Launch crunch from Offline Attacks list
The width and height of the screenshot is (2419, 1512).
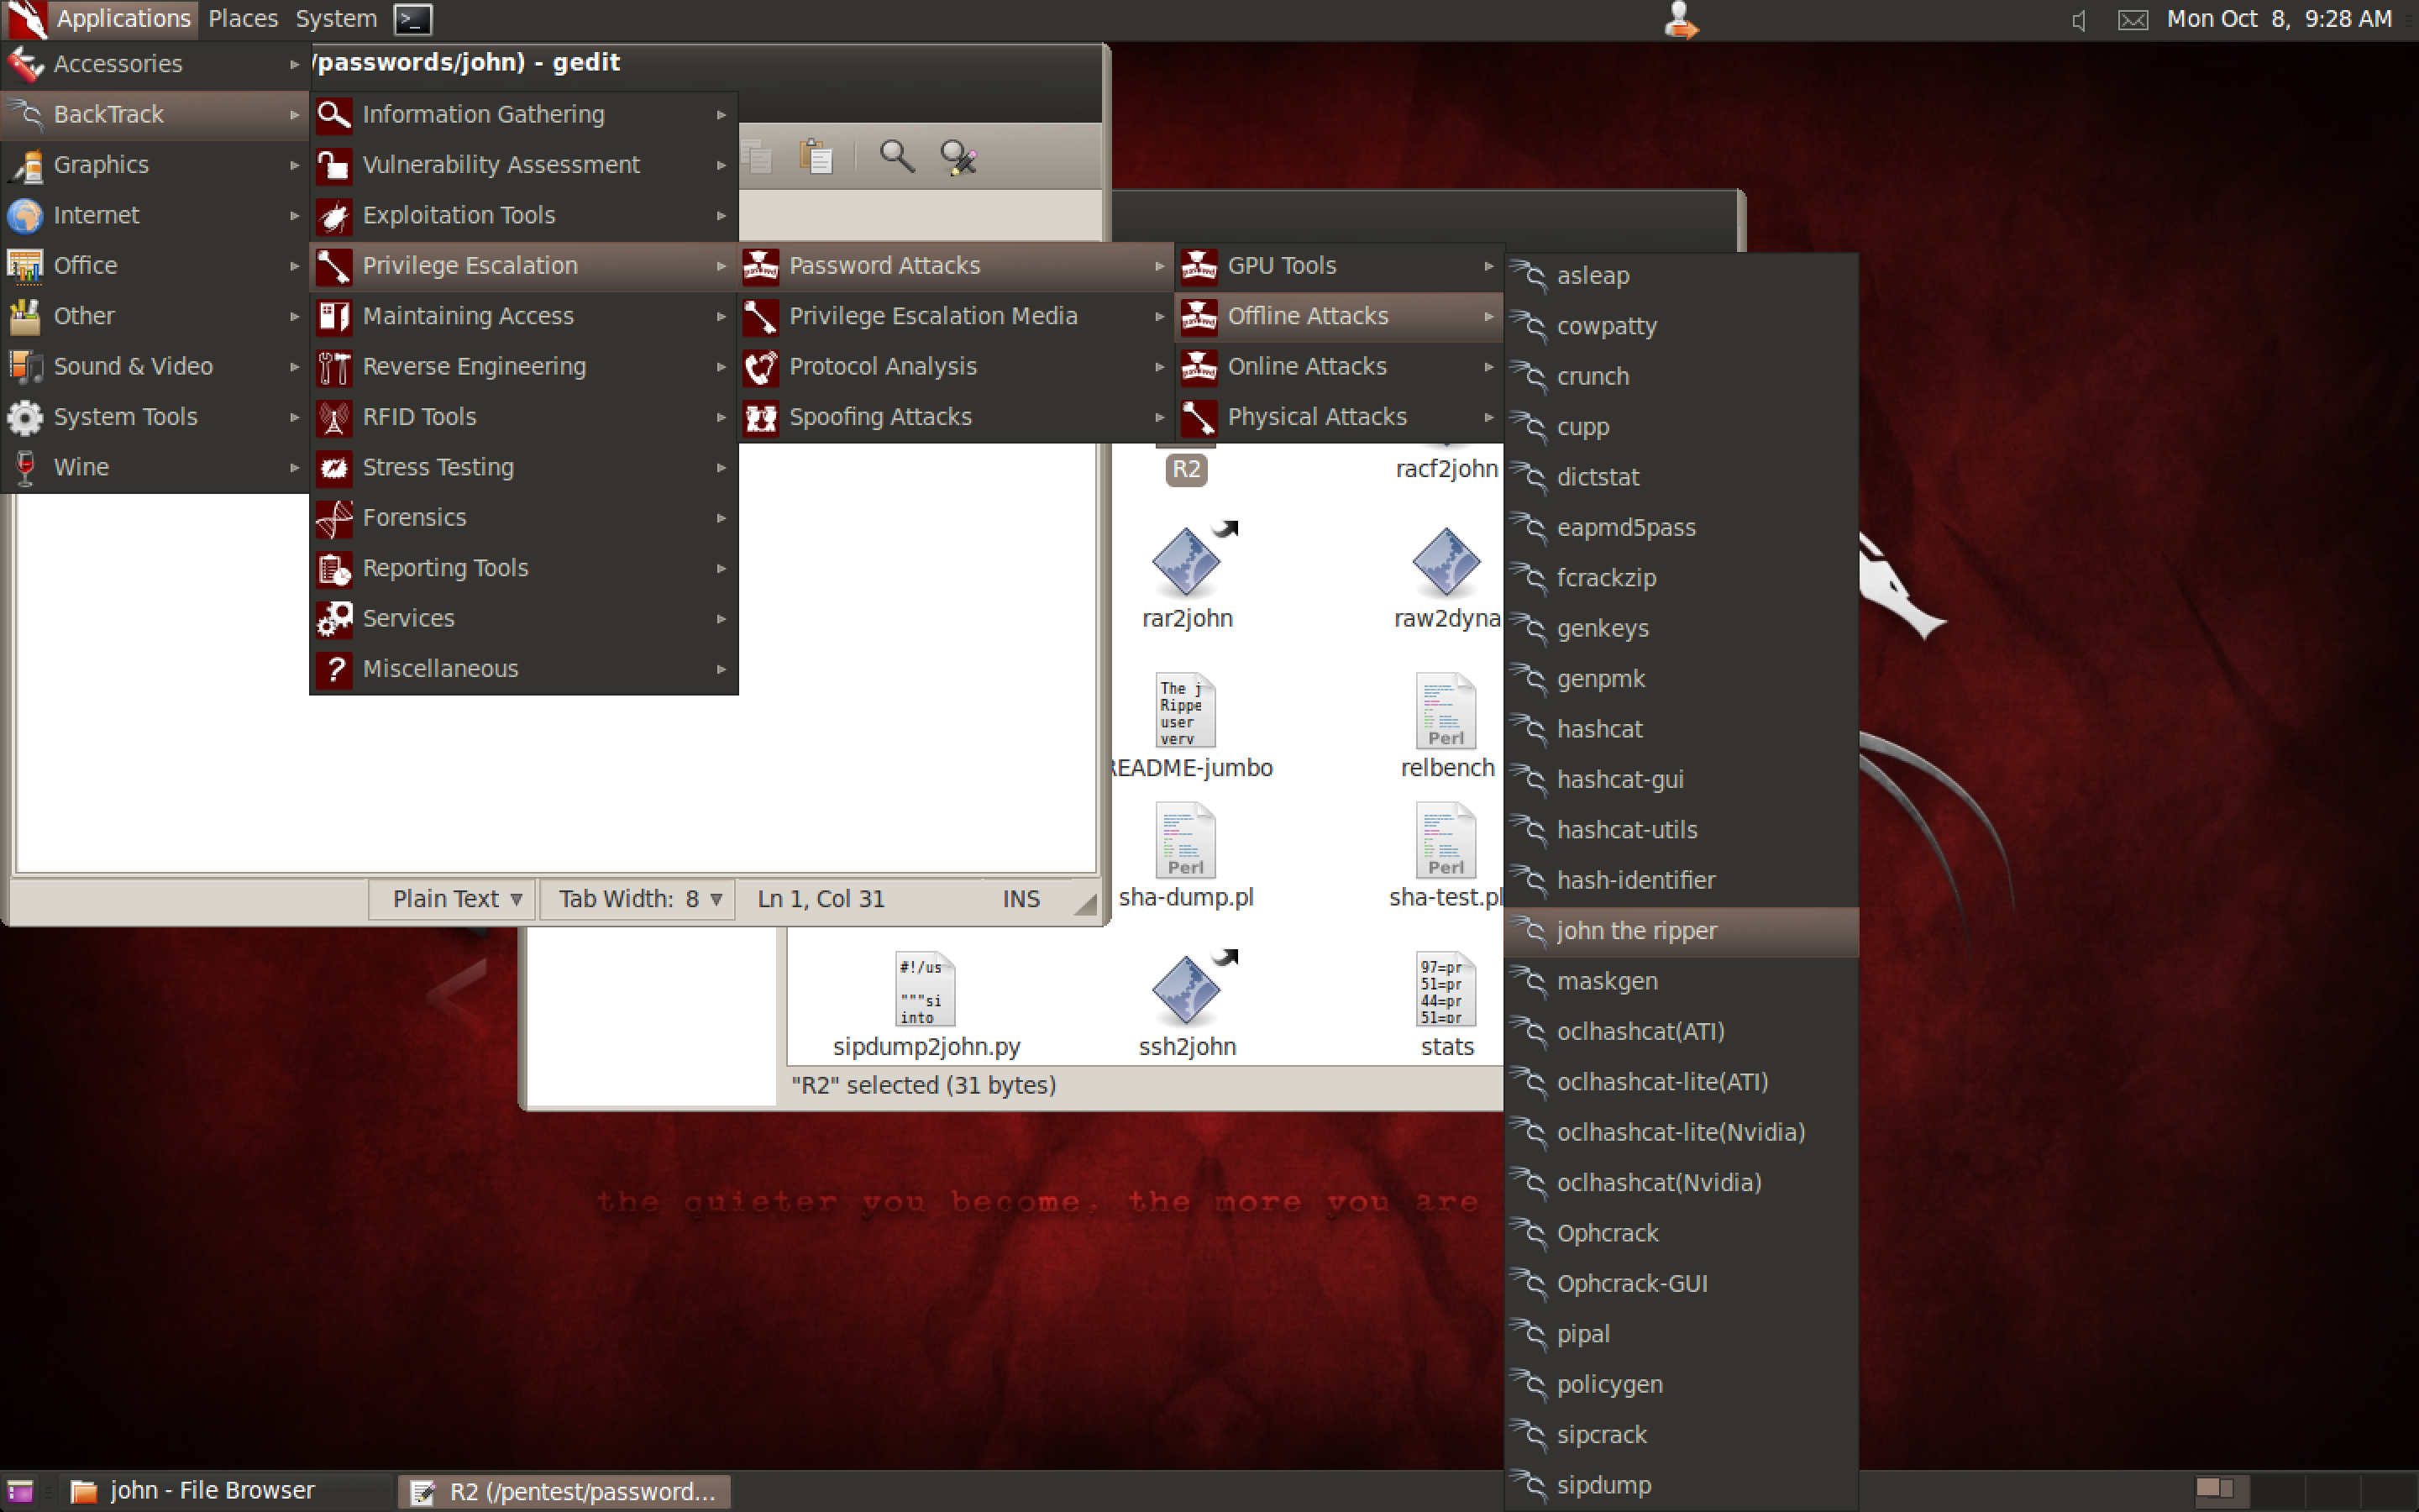1682,376
